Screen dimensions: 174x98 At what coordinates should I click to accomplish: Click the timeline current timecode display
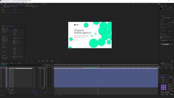click(4, 65)
